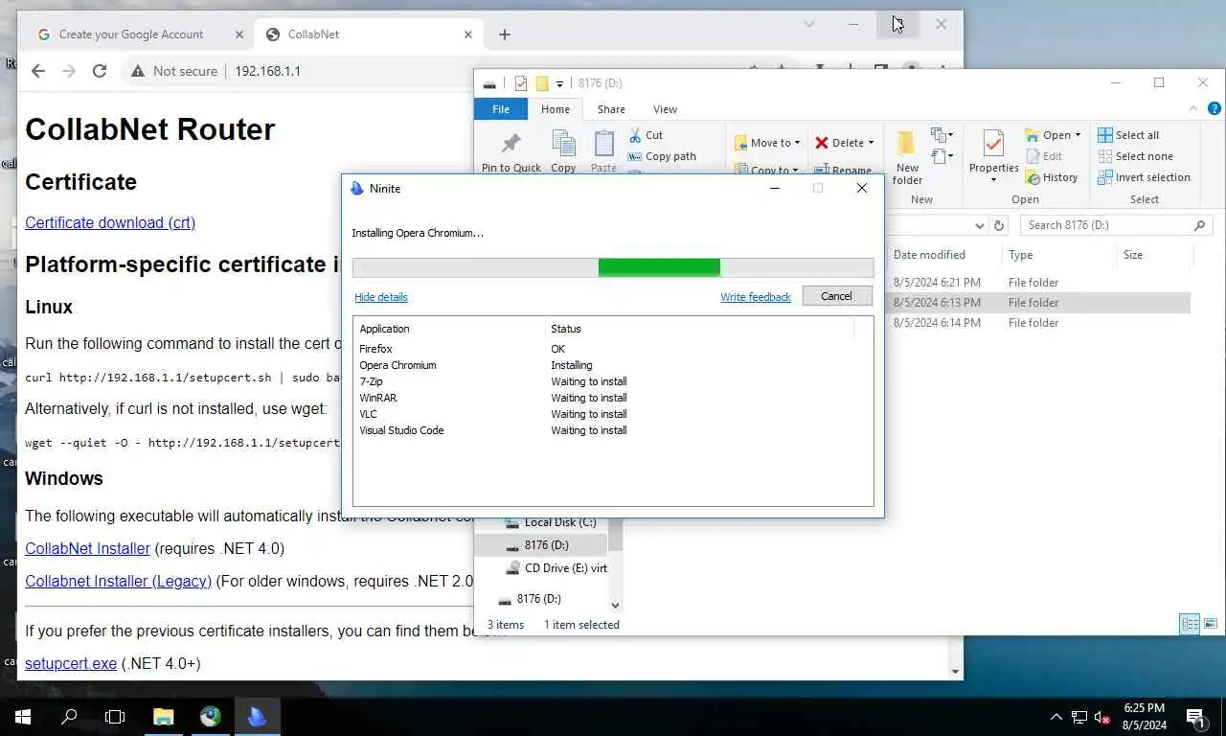Click Select none in Explorer ribbon
Viewport: 1226px width, 736px height.
click(1135, 156)
